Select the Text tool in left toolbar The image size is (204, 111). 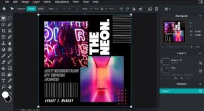(3, 80)
